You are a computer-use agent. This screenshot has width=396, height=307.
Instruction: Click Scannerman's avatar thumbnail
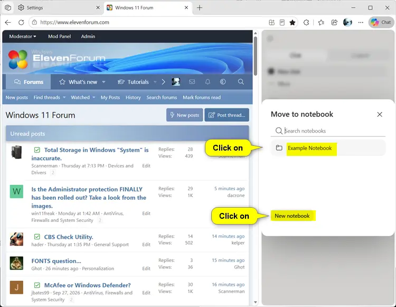click(x=17, y=152)
